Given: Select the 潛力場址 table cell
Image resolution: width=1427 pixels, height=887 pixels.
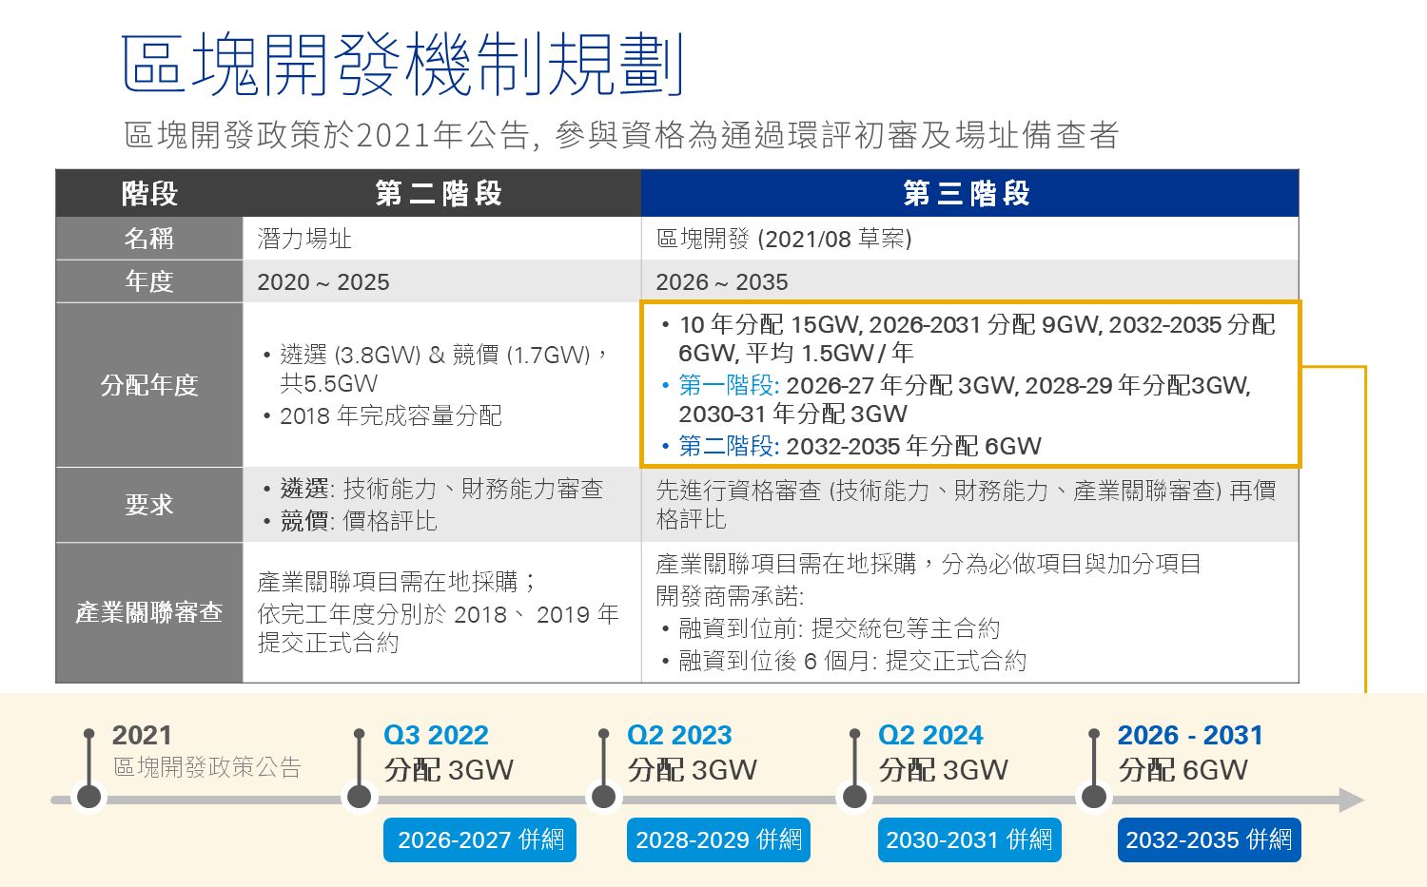Looking at the screenshot, I should 304,239.
